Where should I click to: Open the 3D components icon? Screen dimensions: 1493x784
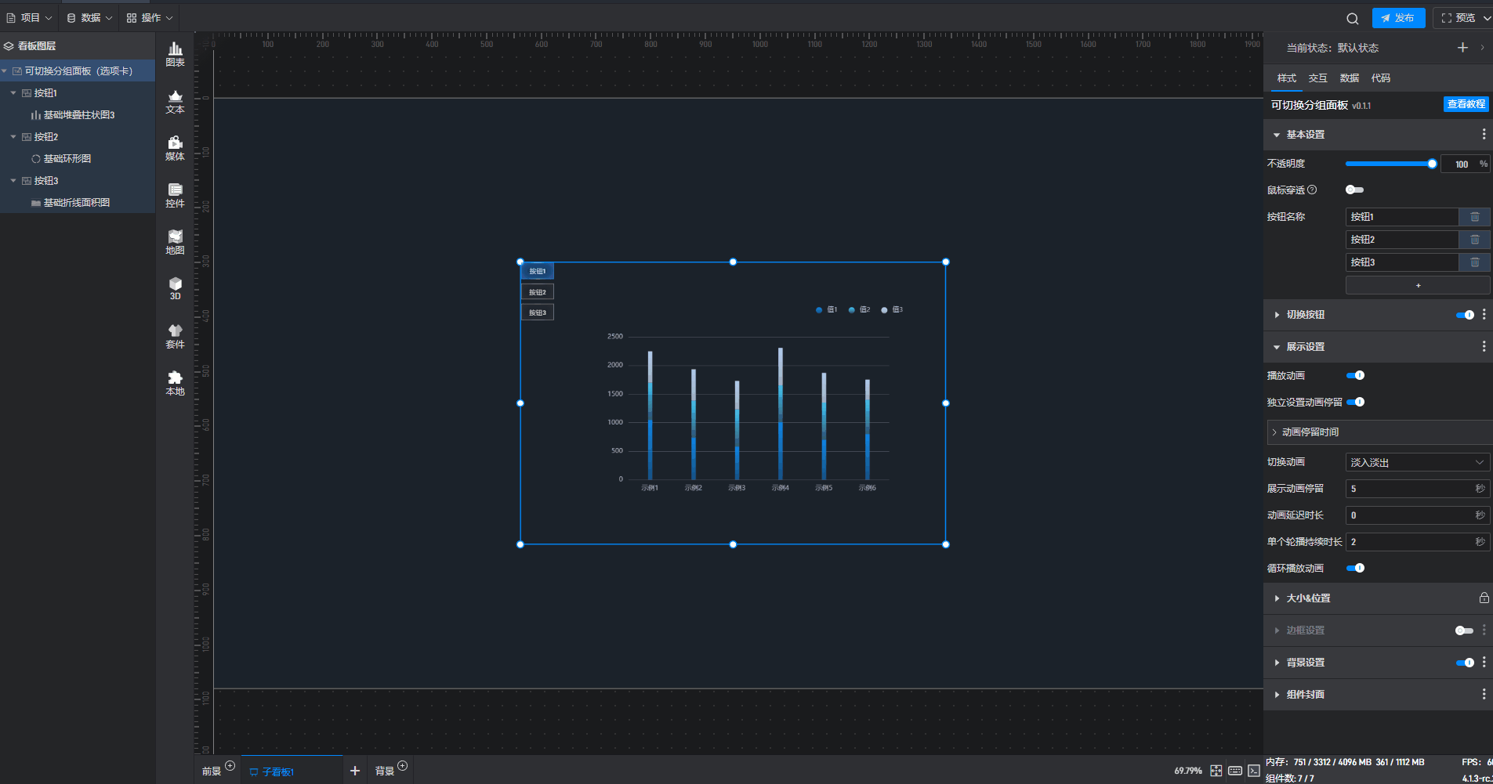pyautogui.click(x=175, y=287)
